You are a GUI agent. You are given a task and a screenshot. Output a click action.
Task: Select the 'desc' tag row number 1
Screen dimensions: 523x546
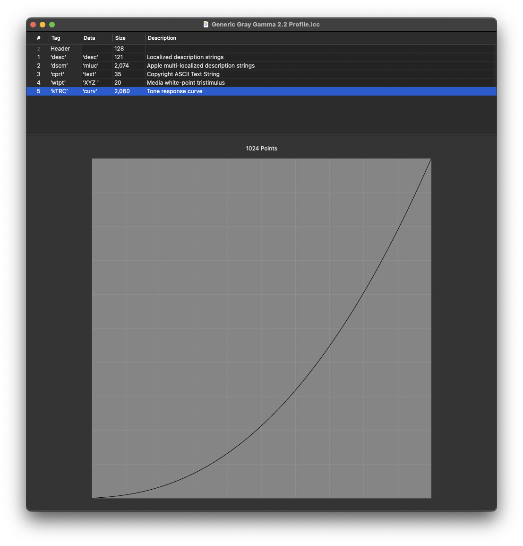click(x=261, y=57)
